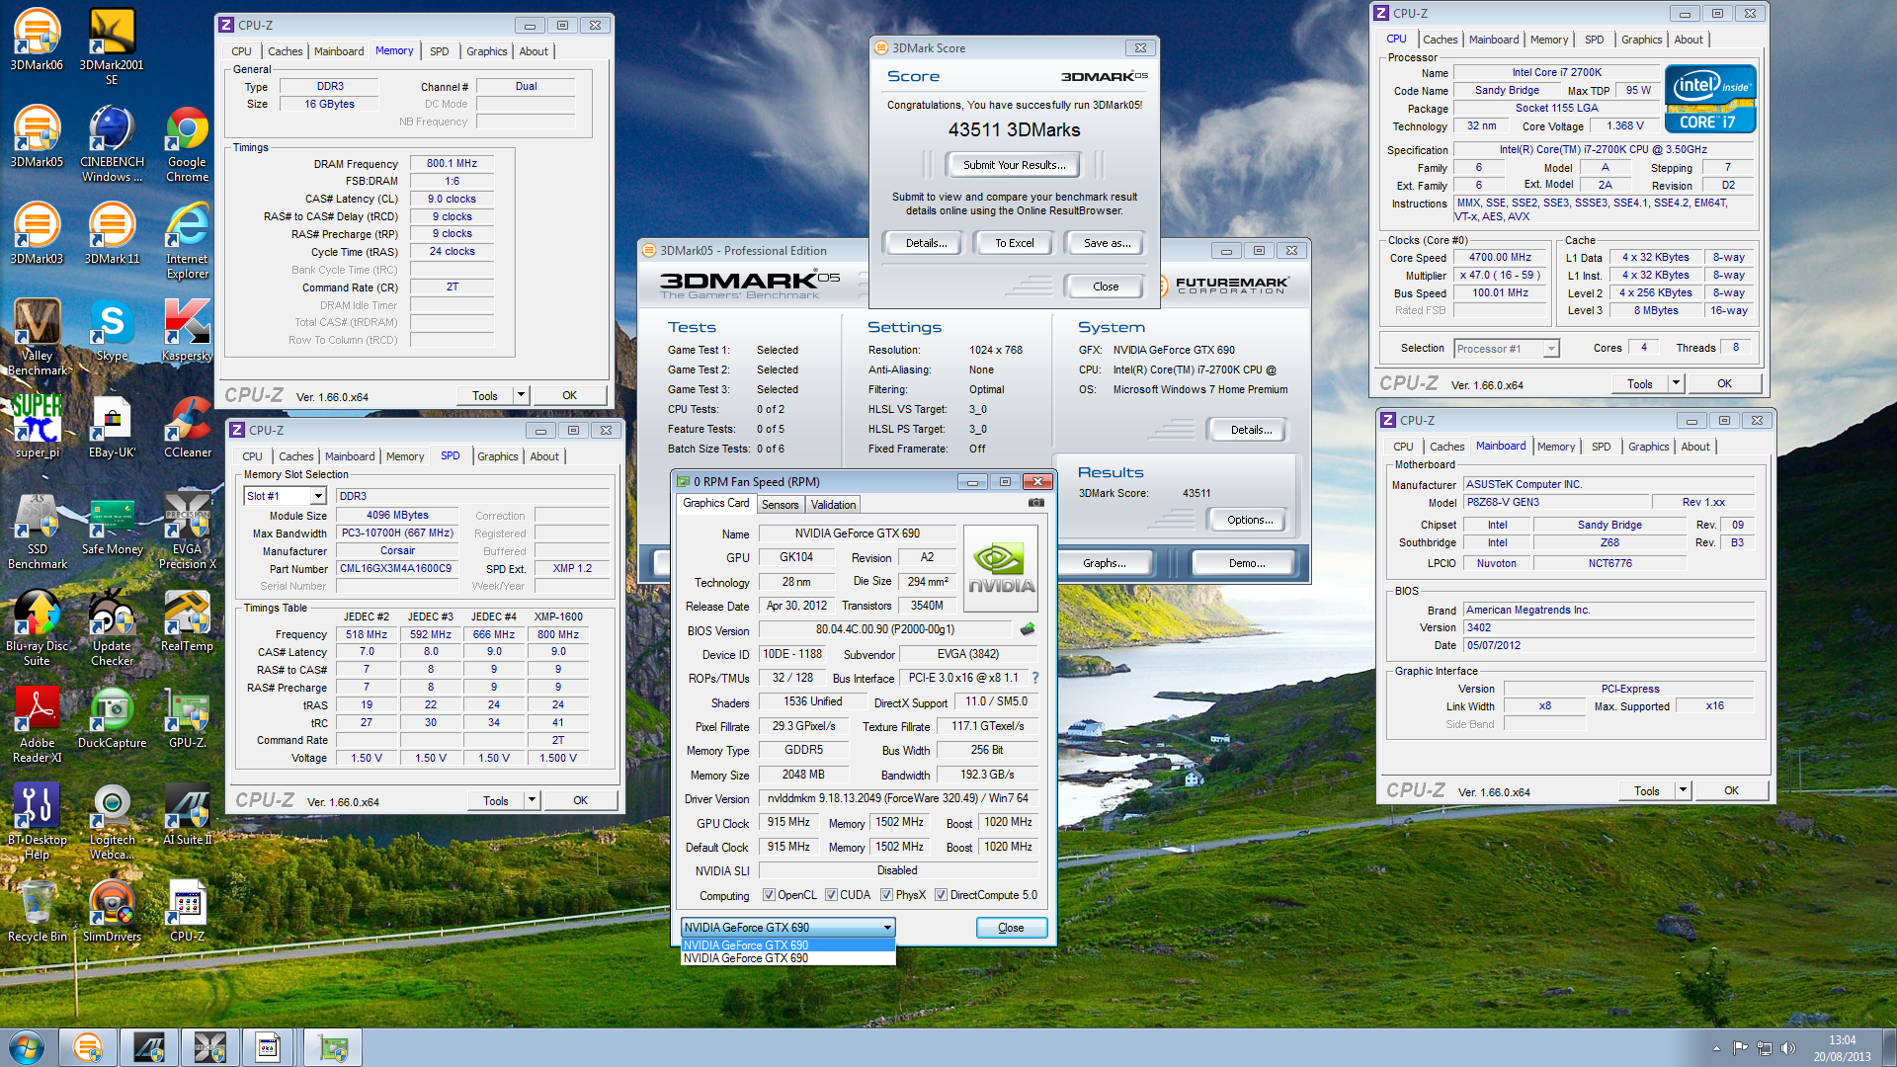1897x1067 pixels.
Task: Toggle the PhysX checkbox
Action: [887, 895]
